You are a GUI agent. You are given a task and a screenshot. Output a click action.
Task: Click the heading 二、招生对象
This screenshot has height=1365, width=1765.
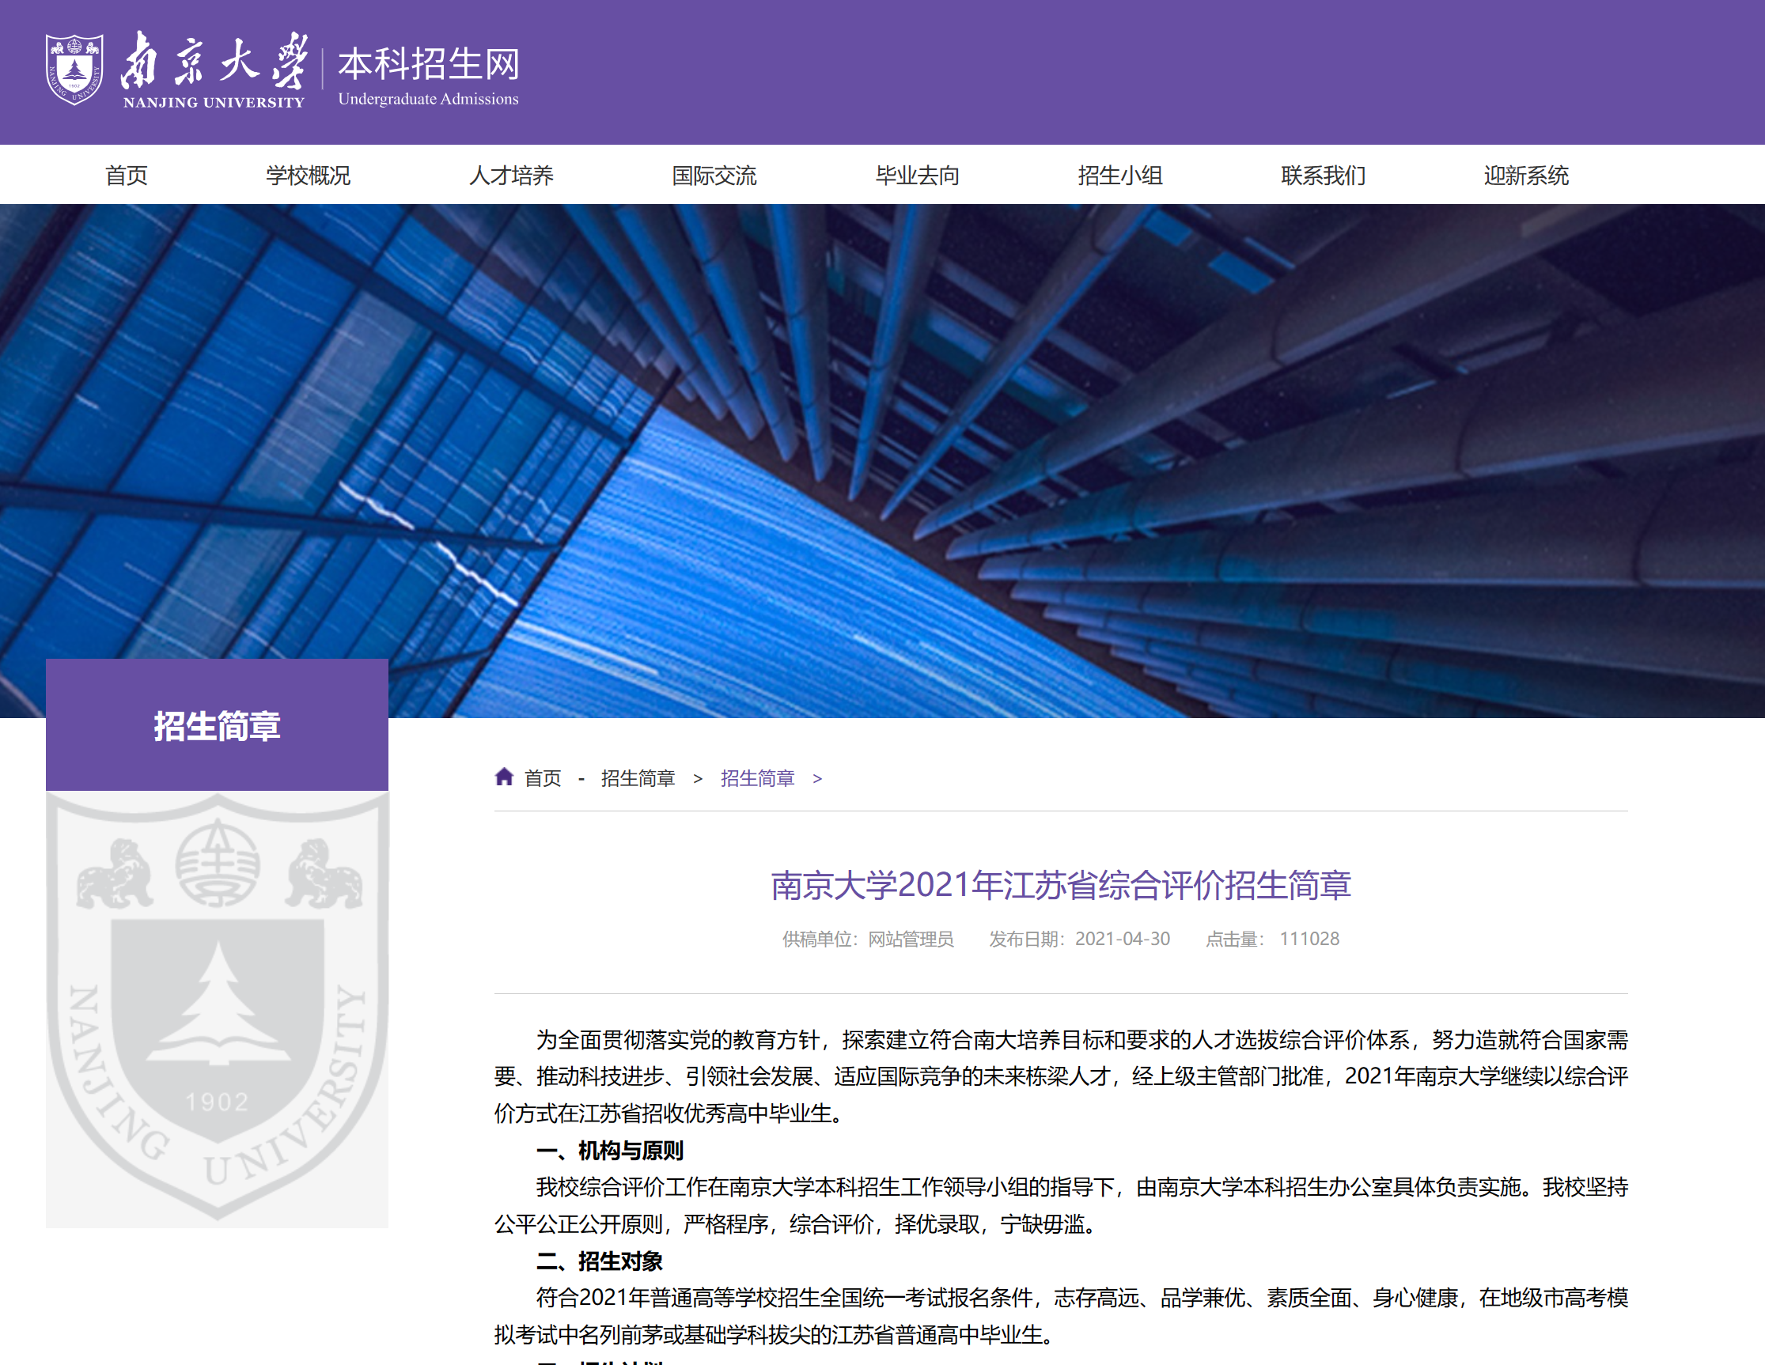[x=599, y=1261]
